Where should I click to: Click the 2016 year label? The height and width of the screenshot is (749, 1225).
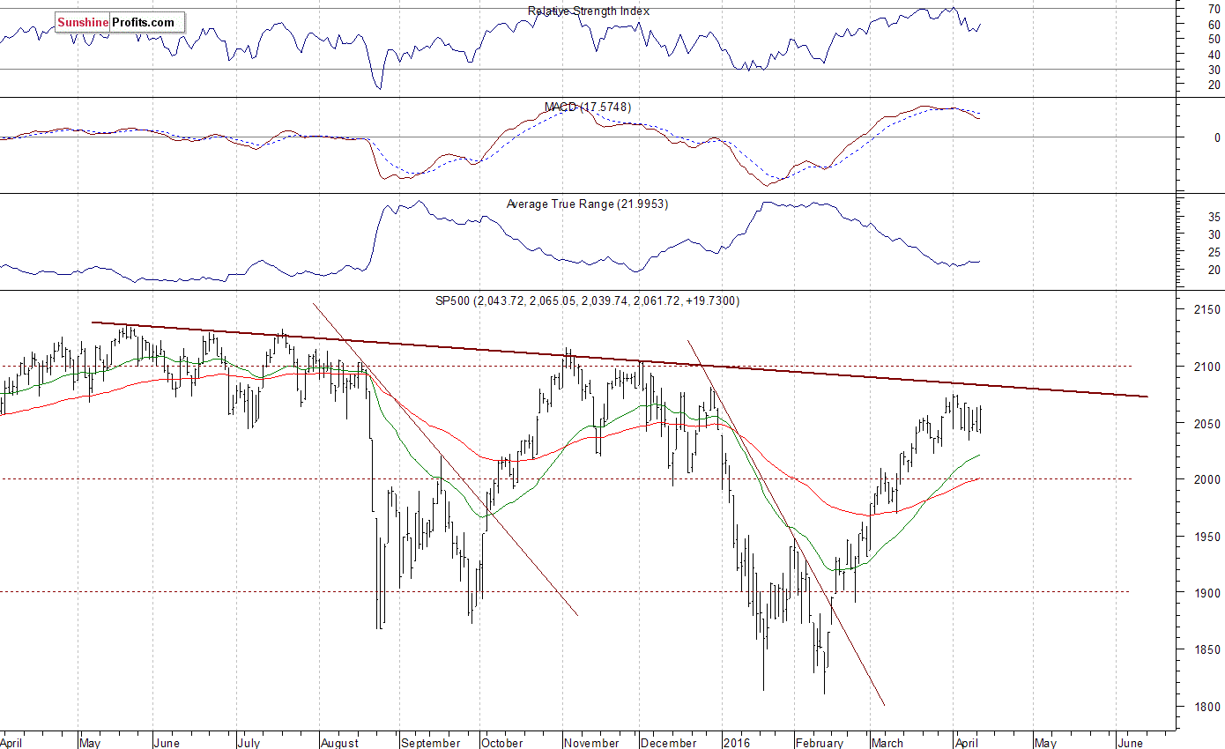(736, 742)
